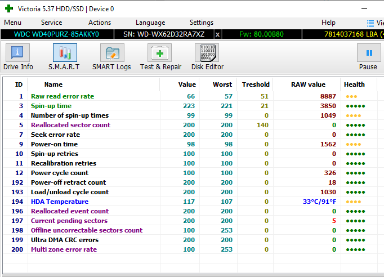Click the View icon at the menu bar's right

pyautogui.click(x=371, y=23)
